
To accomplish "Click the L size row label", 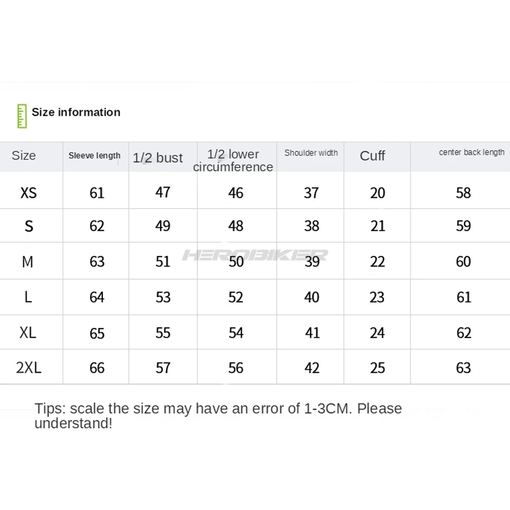I will (x=28, y=297).
